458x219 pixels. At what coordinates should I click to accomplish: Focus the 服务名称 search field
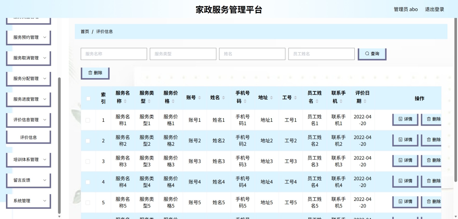(x=114, y=54)
